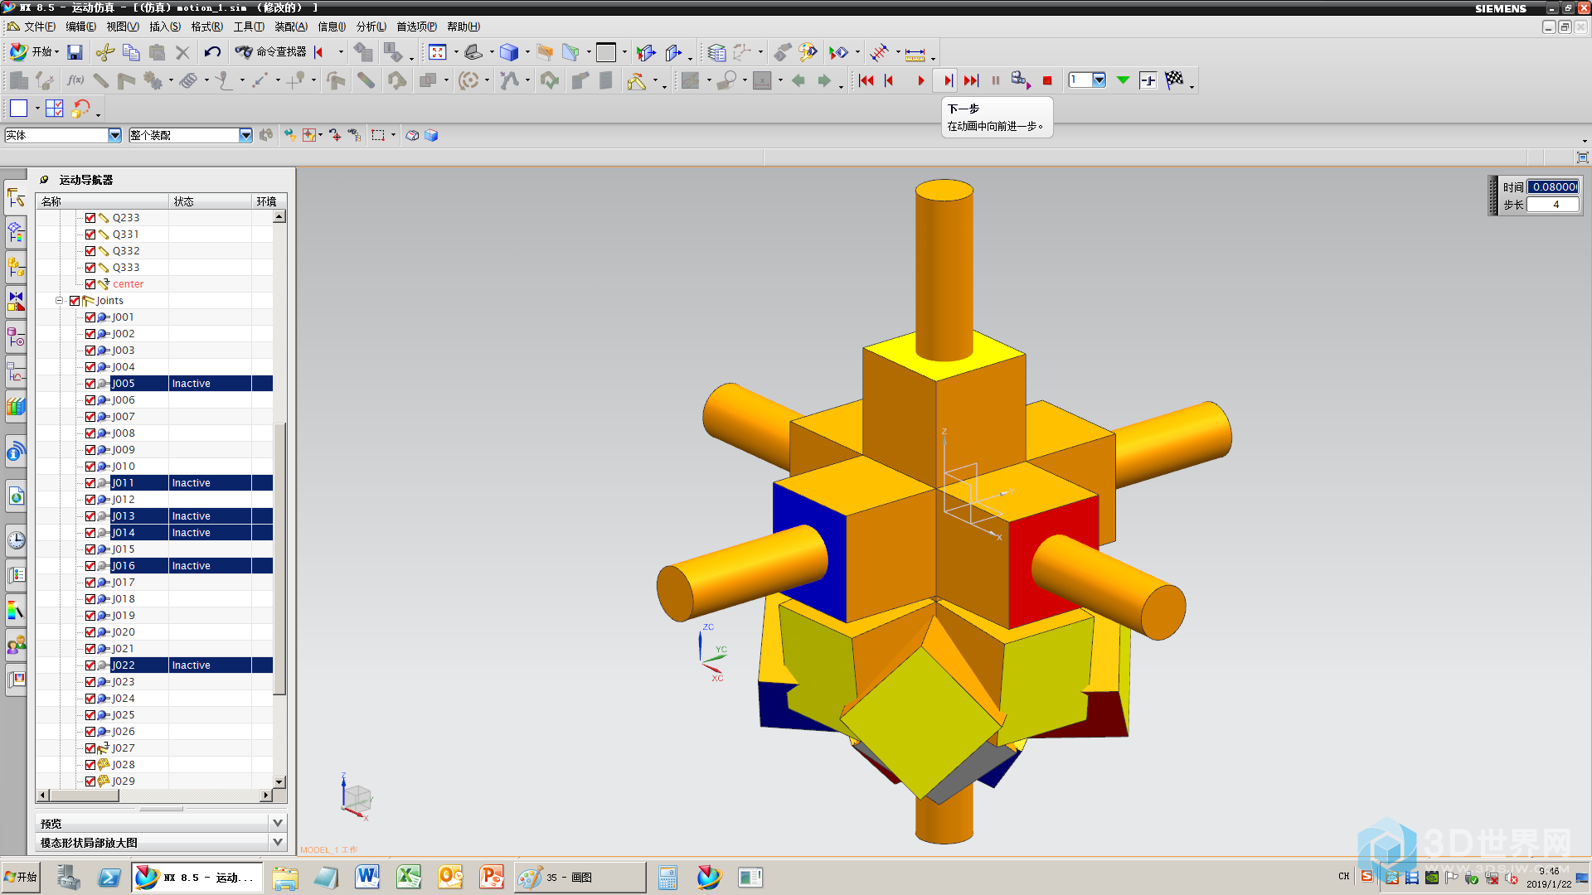Toggle checkbox for joint J001

pyautogui.click(x=90, y=317)
